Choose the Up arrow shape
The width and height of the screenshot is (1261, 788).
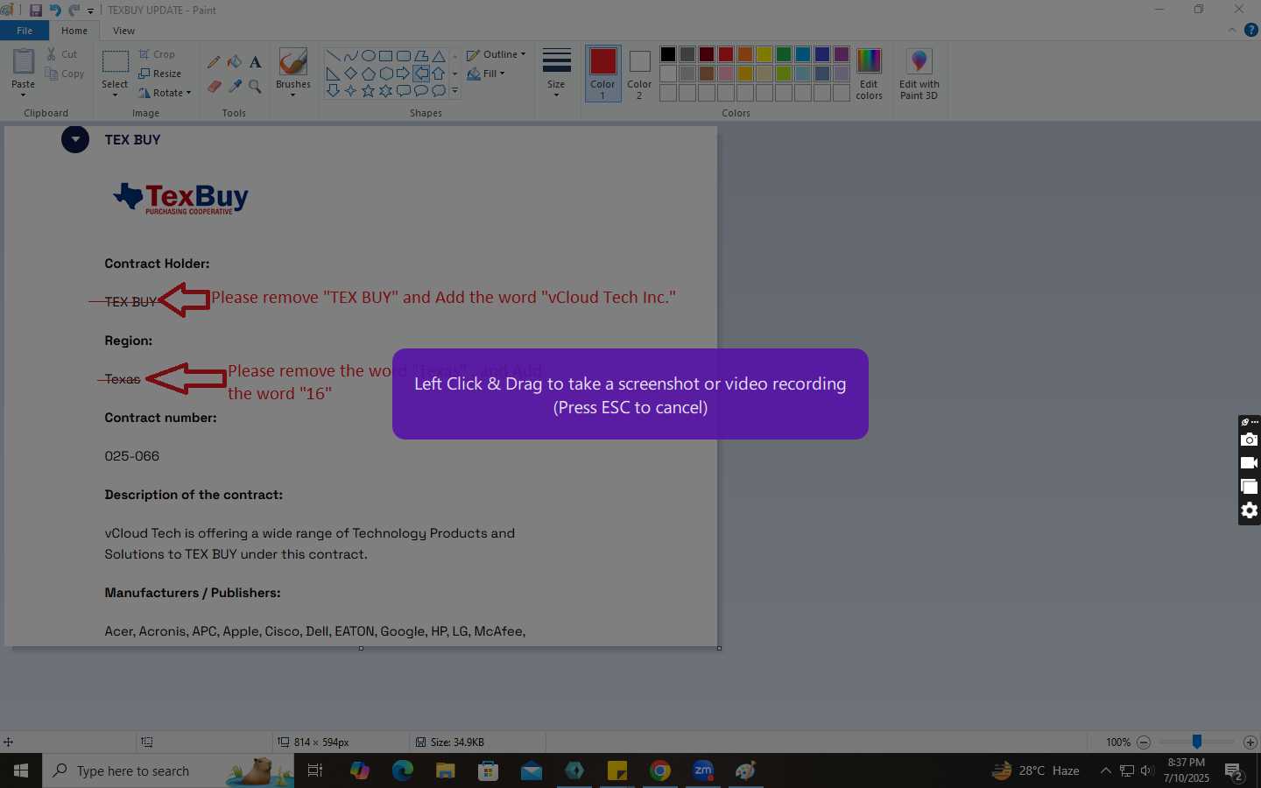point(439,74)
